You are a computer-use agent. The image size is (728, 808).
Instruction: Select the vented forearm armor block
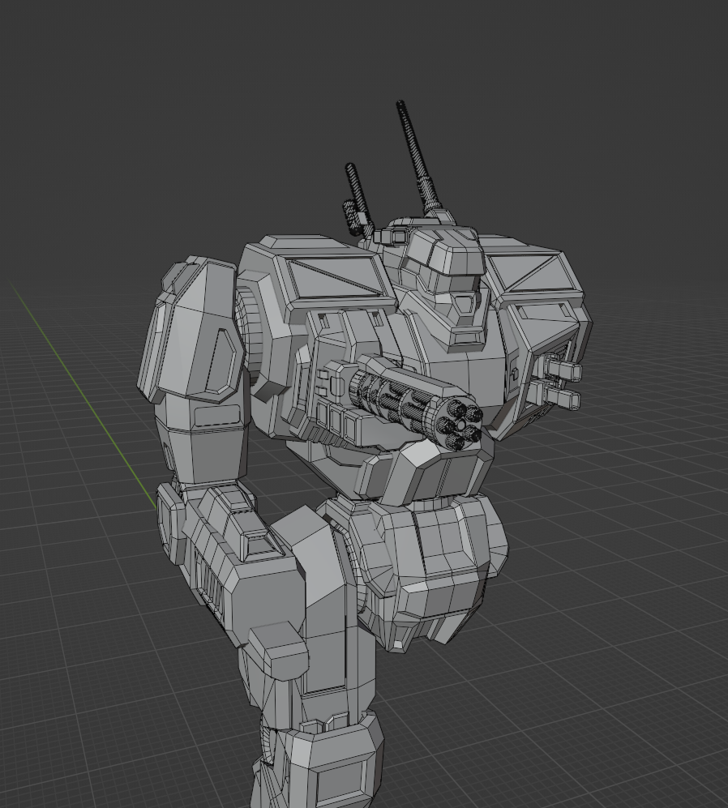point(212,567)
